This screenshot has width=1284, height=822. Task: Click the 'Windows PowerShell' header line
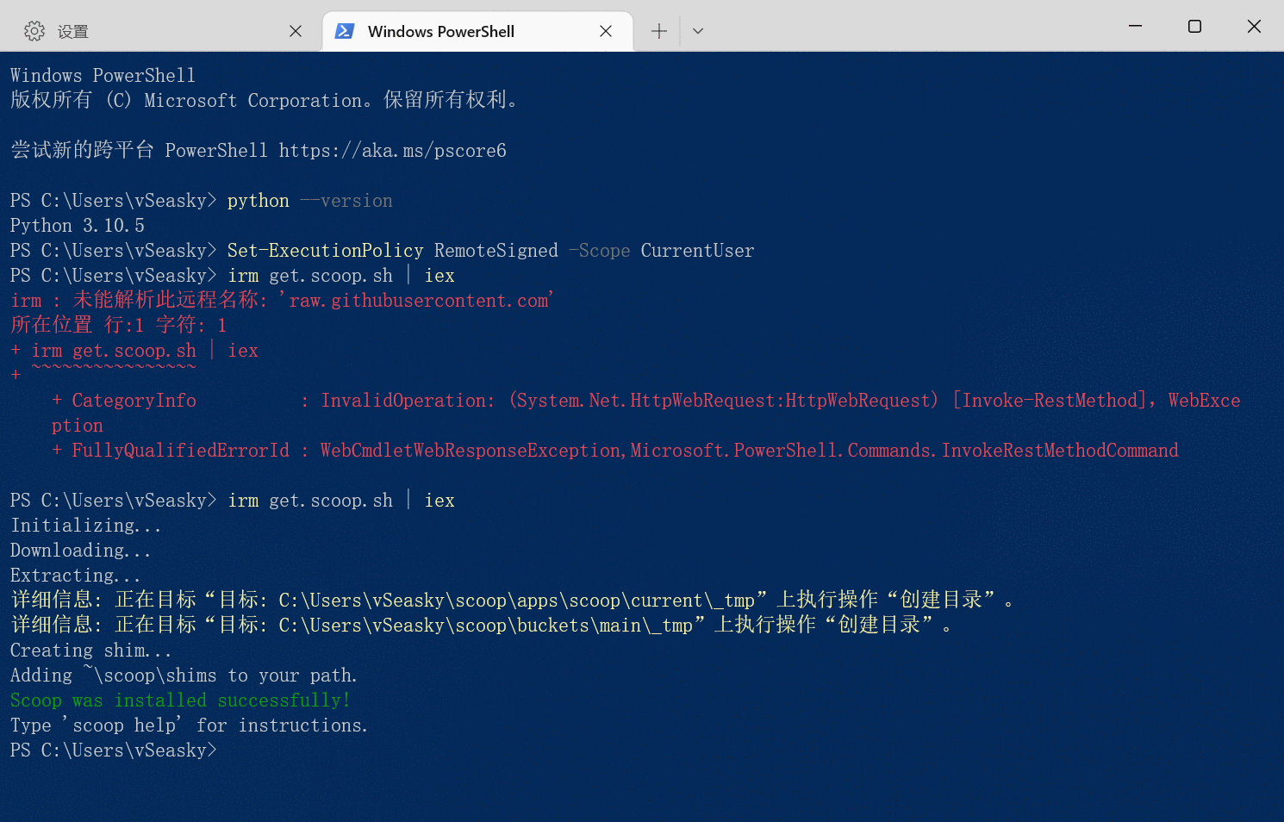(103, 76)
